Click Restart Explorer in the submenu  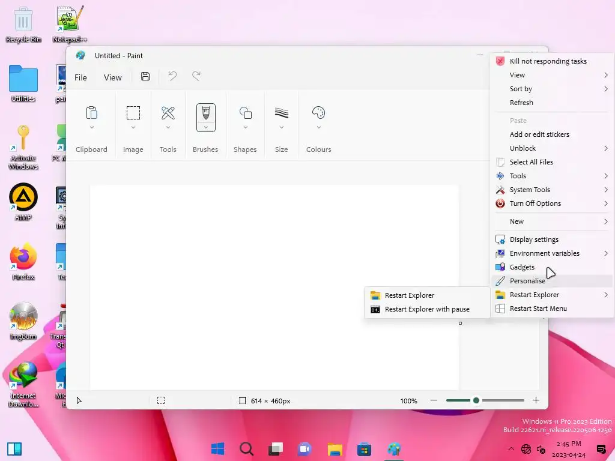click(x=427, y=295)
